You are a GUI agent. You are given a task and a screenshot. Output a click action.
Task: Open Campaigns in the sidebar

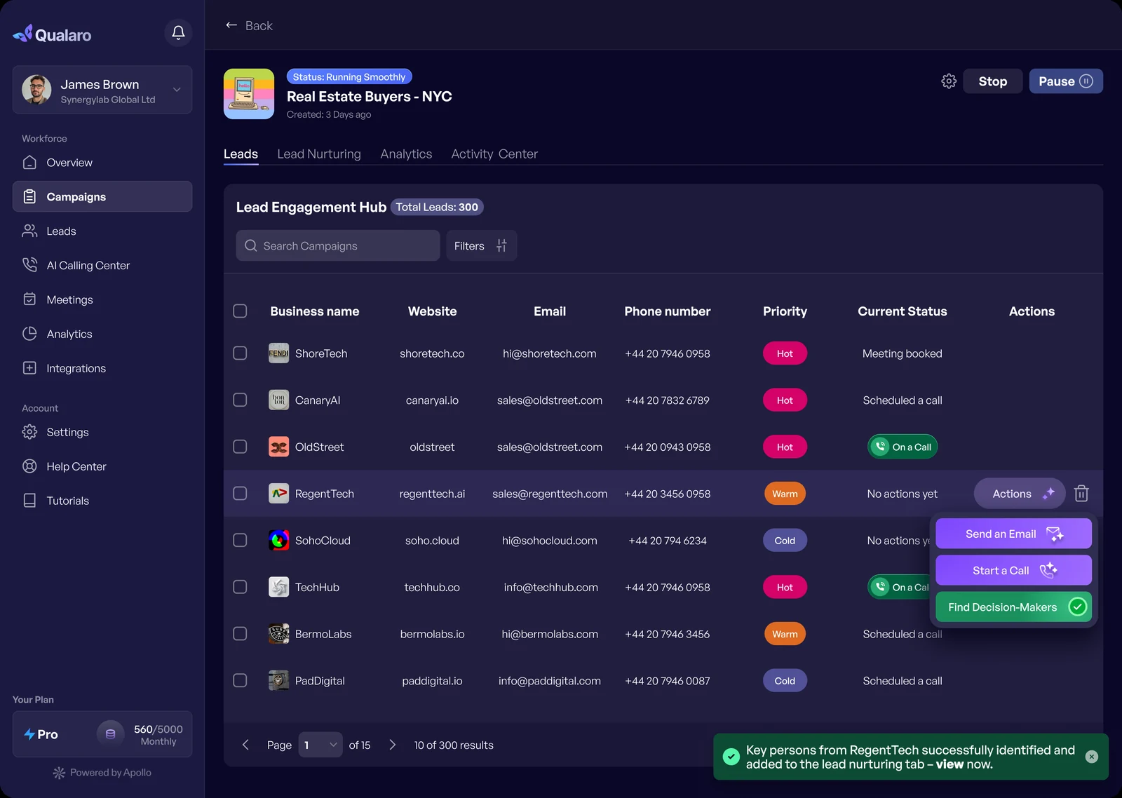coord(102,197)
